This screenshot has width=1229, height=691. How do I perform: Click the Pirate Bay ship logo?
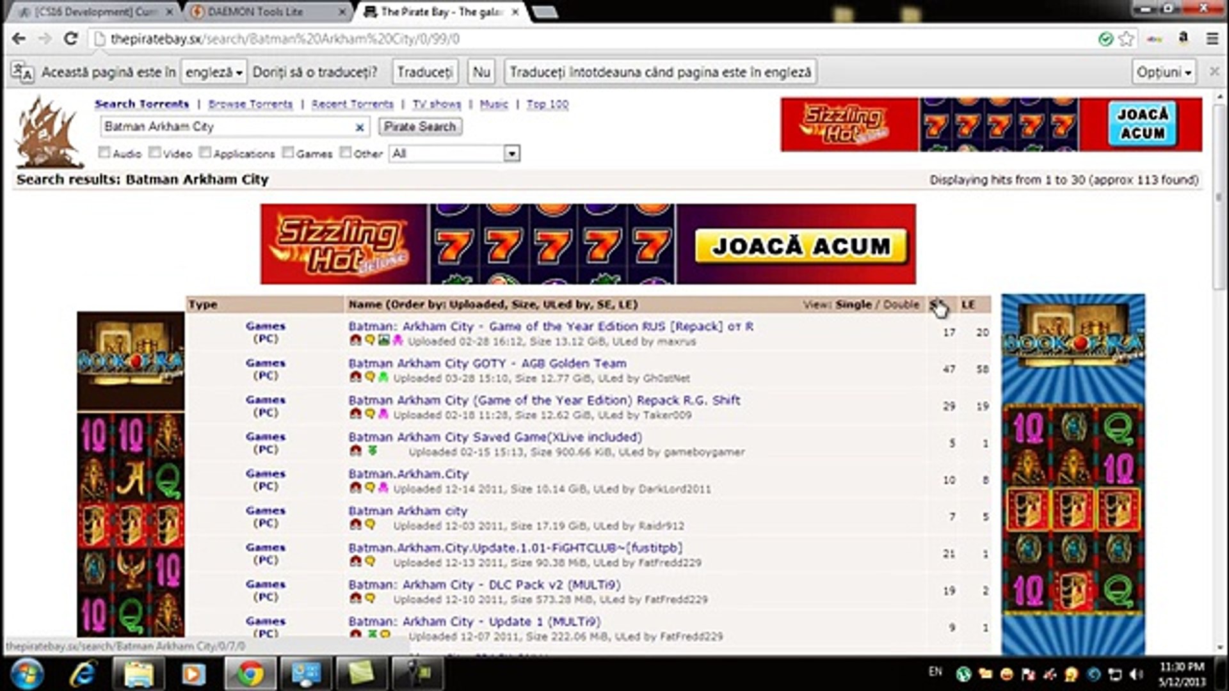pos(49,133)
